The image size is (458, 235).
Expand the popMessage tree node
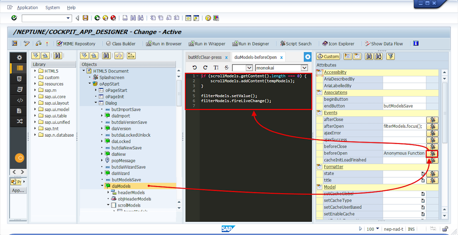click(x=102, y=161)
